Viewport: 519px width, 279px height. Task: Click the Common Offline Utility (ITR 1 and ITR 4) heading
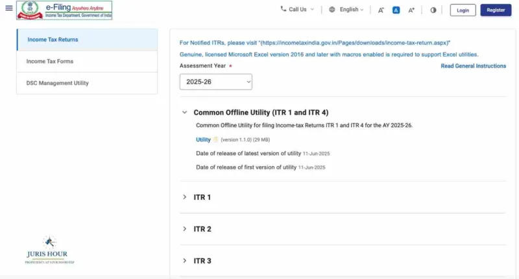click(261, 112)
